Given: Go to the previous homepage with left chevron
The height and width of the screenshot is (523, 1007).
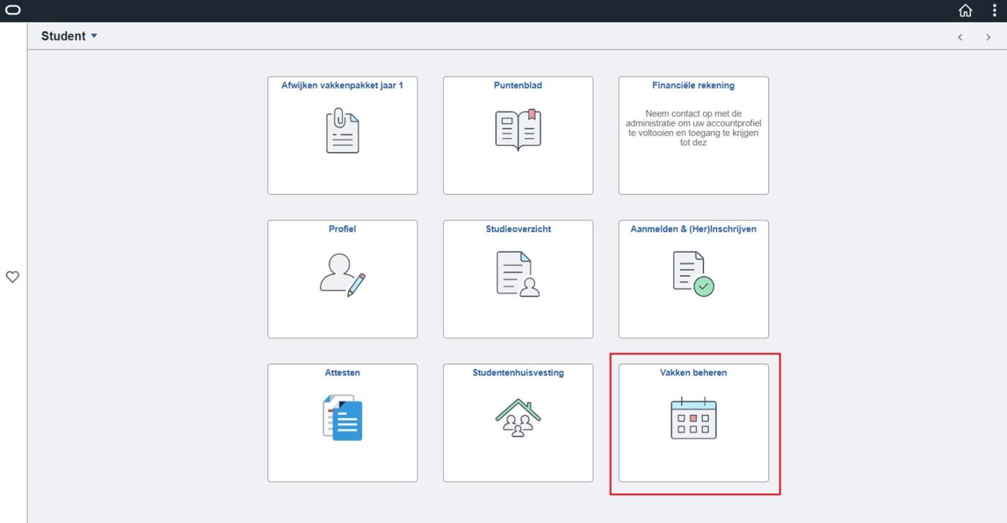Looking at the screenshot, I should pyautogui.click(x=960, y=37).
